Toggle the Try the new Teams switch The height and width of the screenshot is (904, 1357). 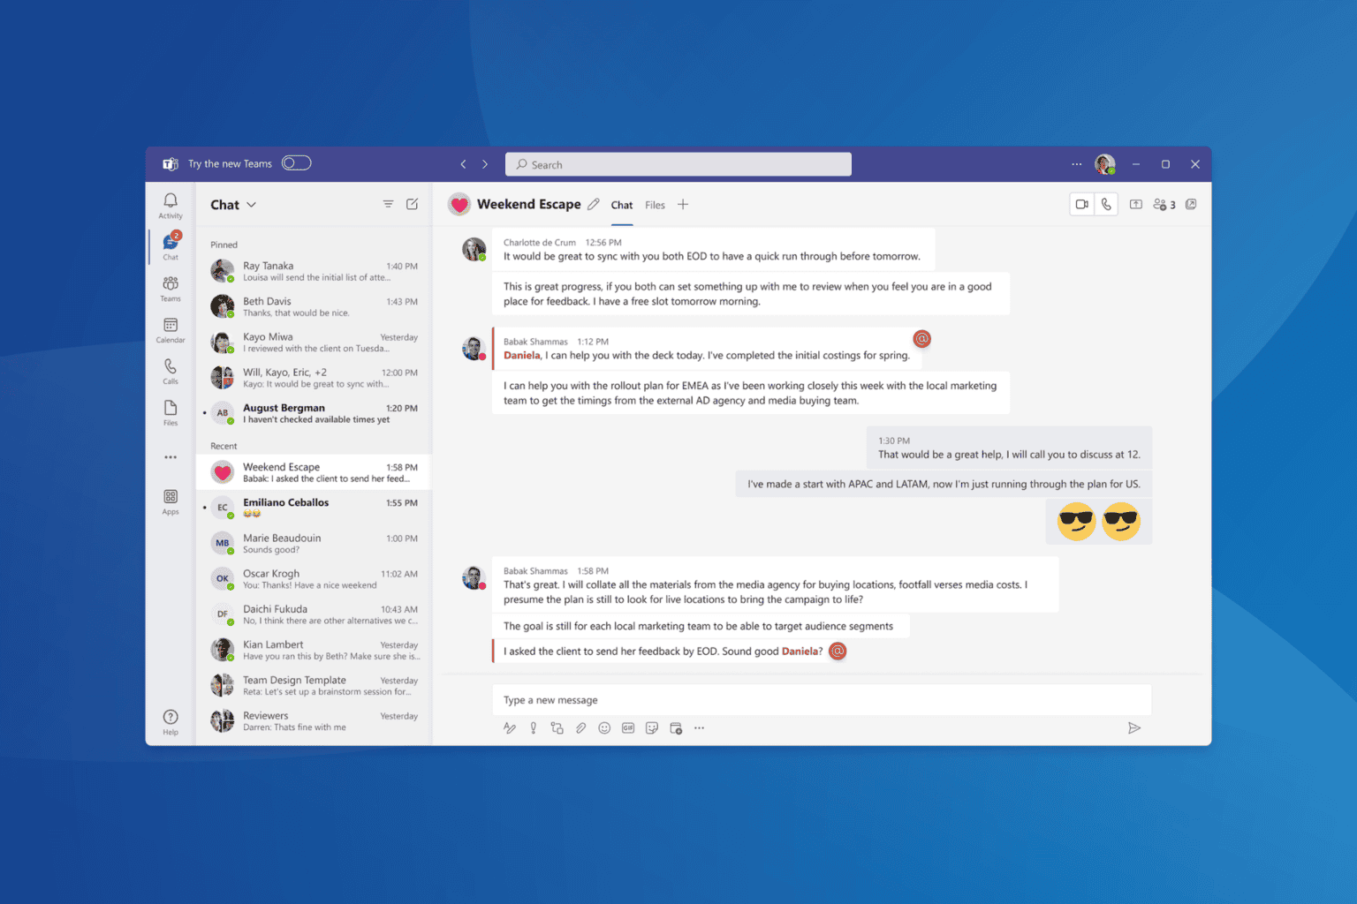point(296,163)
